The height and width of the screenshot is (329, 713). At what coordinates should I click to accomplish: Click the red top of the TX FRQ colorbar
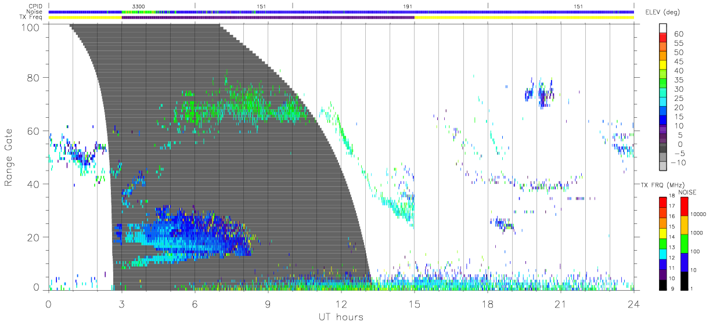tap(664, 201)
